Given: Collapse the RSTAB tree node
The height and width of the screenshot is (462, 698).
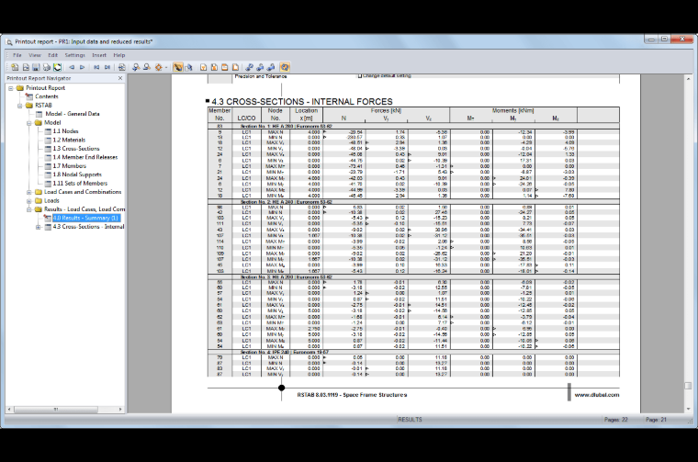Looking at the screenshot, I should tap(20, 106).
